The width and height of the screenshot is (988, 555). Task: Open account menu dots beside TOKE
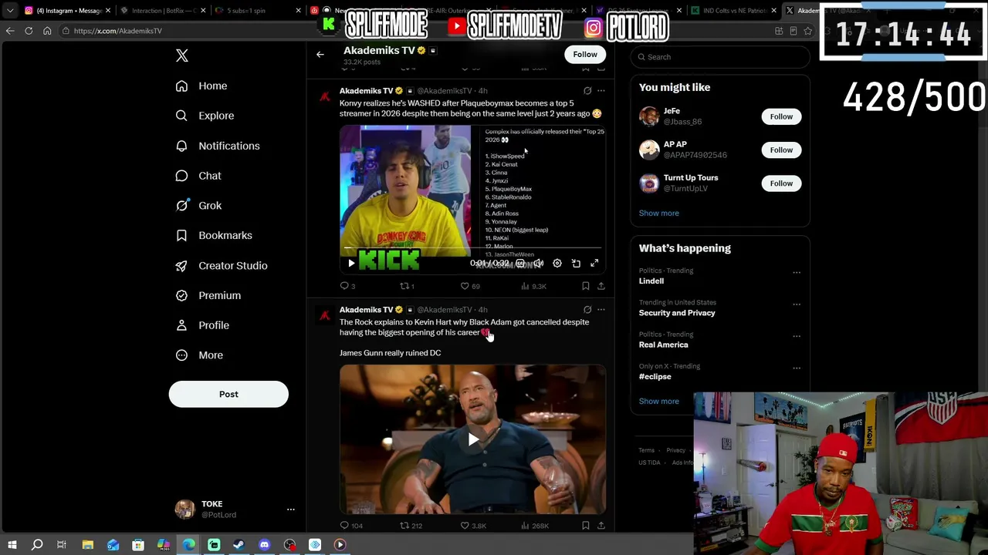(x=291, y=510)
